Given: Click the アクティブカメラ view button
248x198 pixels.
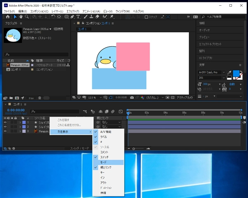Looking at the screenshot, I should tap(185, 98).
